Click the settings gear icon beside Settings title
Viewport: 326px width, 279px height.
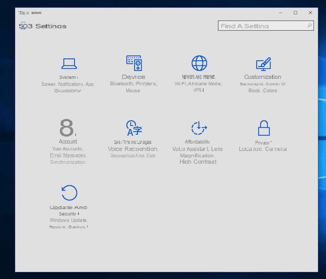pyautogui.click(x=23, y=26)
